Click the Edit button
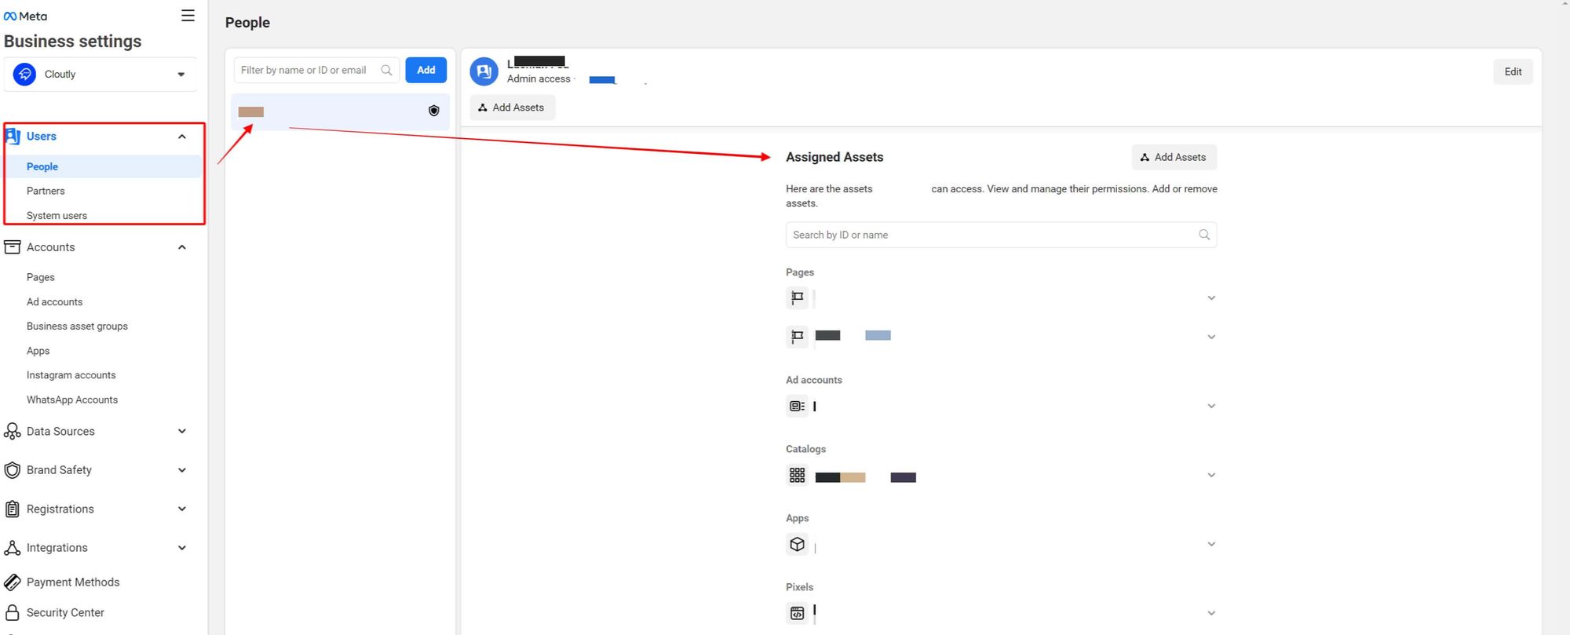 click(1512, 71)
